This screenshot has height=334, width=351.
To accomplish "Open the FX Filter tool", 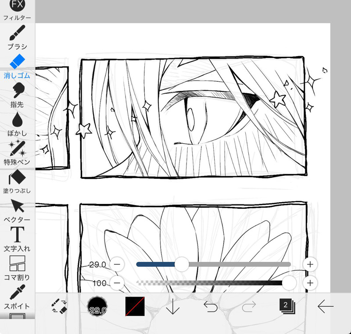I will (17, 10).
